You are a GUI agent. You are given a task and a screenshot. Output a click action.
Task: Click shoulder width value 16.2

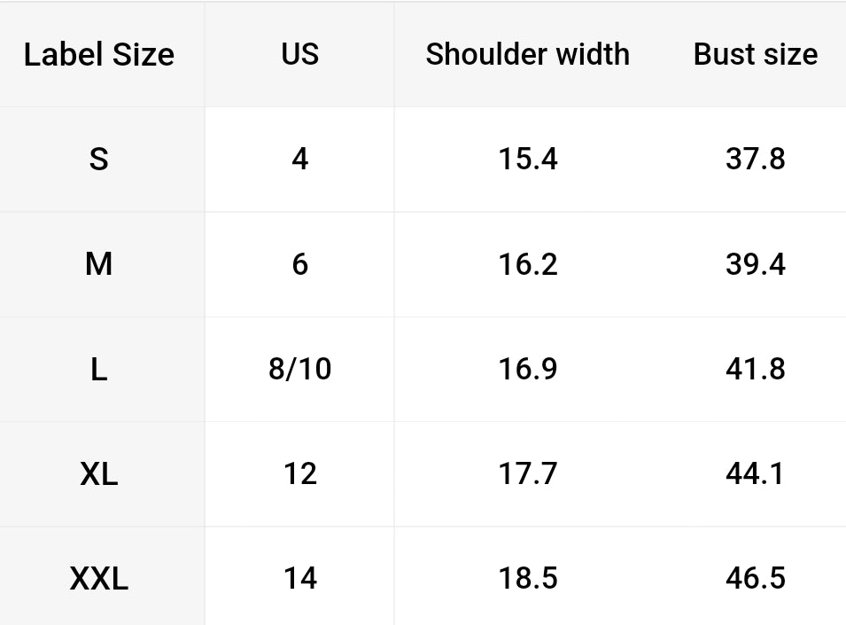click(x=528, y=264)
